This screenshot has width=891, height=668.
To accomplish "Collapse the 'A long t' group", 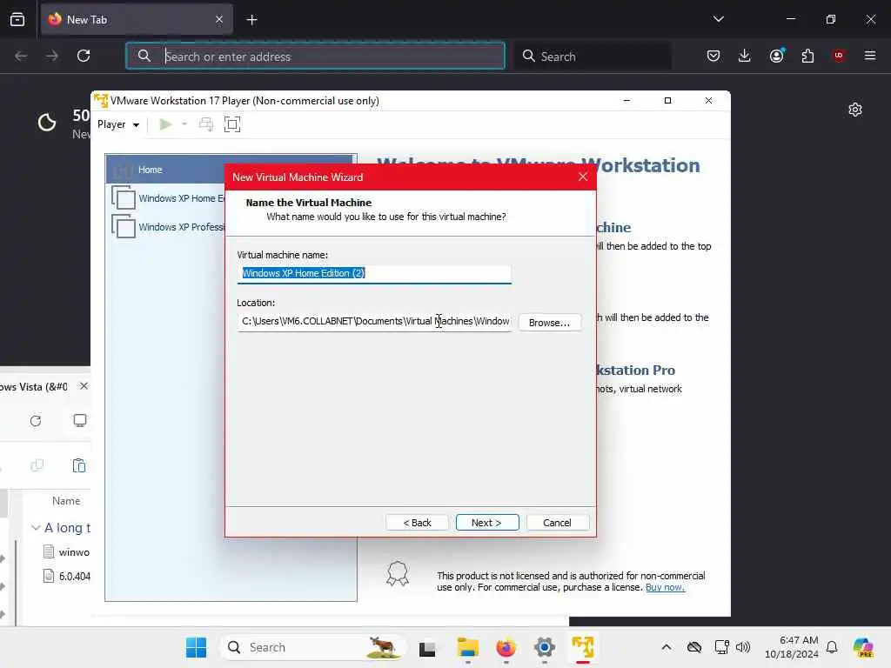I will pyautogui.click(x=36, y=528).
